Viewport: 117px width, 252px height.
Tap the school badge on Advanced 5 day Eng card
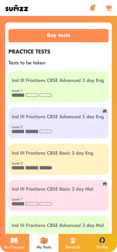point(105,111)
